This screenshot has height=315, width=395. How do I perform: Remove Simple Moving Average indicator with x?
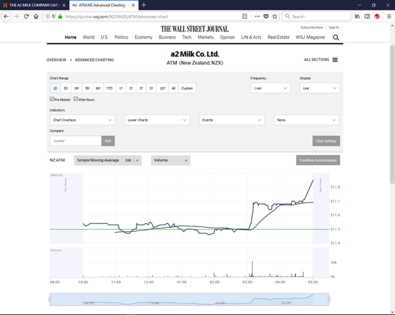pyautogui.click(x=137, y=160)
